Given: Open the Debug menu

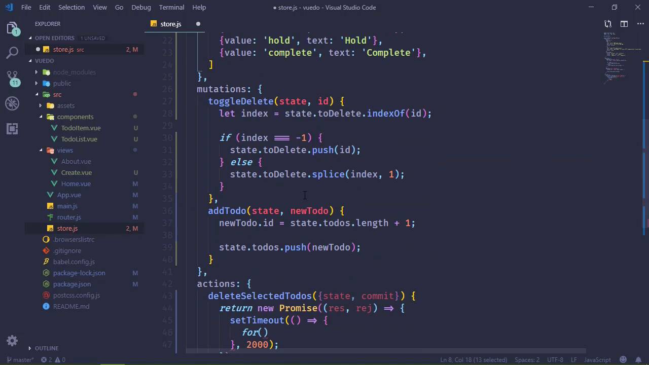Looking at the screenshot, I should point(141,7).
